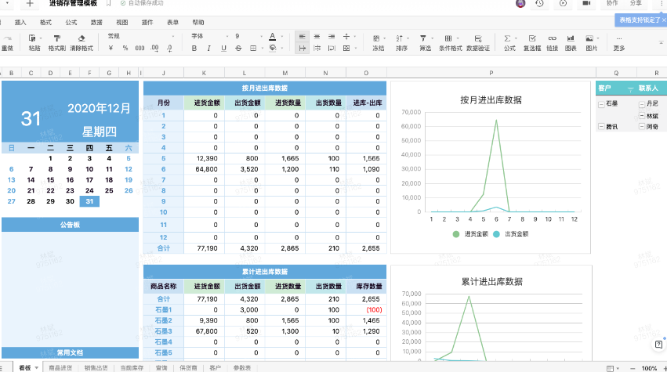This screenshot has height=372, width=667.
Task: Click the overflow text wrap icon
Action: 302,49
